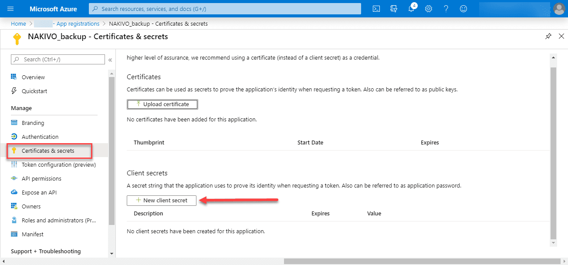Select API permissions in the sidebar
568x265 pixels.
(x=41, y=179)
